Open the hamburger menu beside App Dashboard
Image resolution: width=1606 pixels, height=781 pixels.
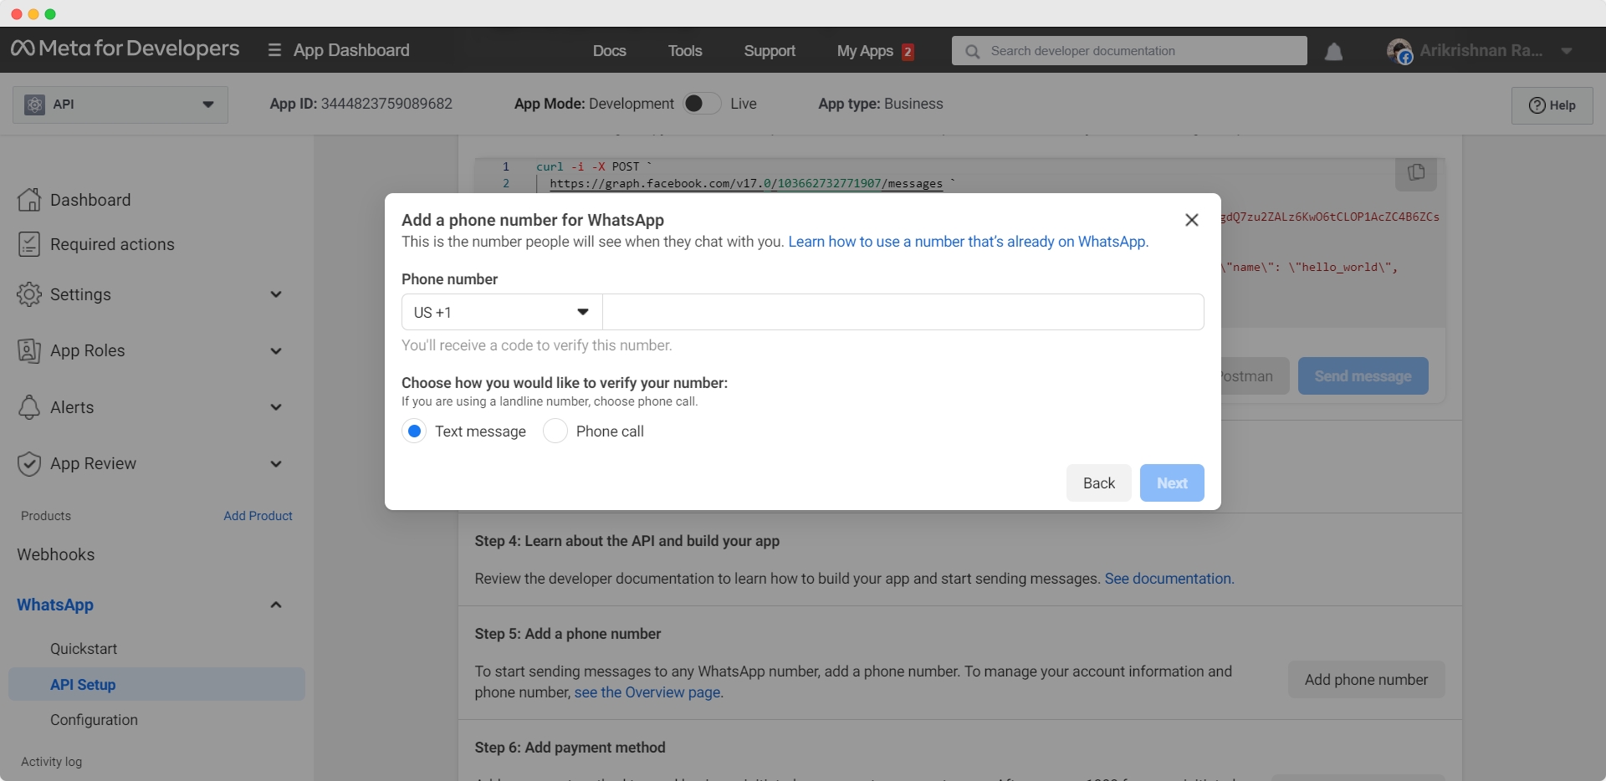tap(274, 50)
